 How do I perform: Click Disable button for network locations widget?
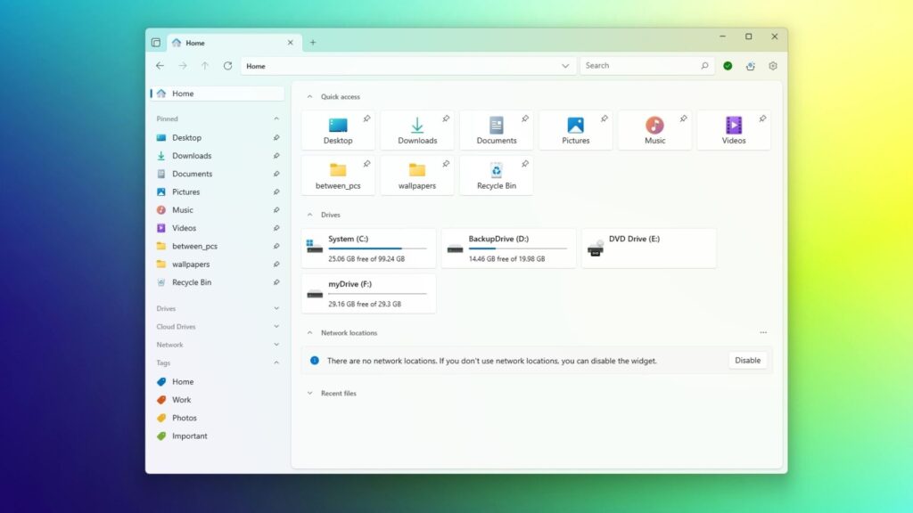[747, 361]
